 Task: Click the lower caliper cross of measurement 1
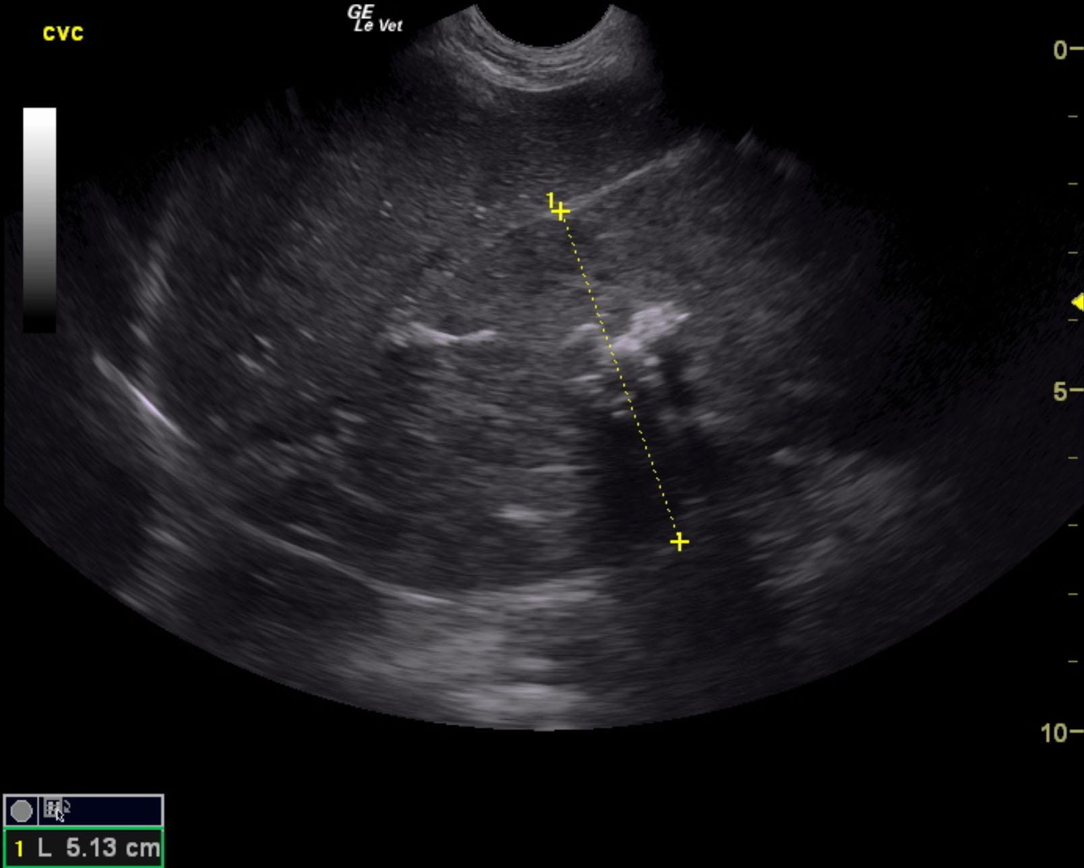[679, 540]
